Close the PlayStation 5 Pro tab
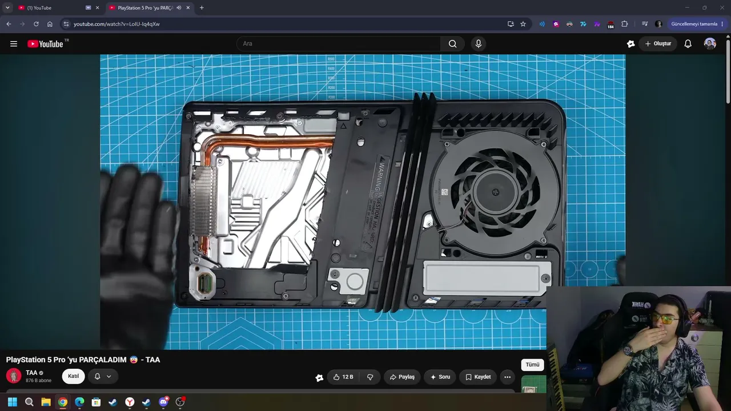731x411 pixels. pyautogui.click(x=188, y=8)
